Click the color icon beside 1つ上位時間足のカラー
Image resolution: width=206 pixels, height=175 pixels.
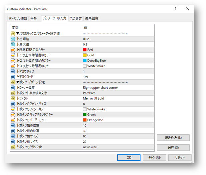click(x=13, y=55)
